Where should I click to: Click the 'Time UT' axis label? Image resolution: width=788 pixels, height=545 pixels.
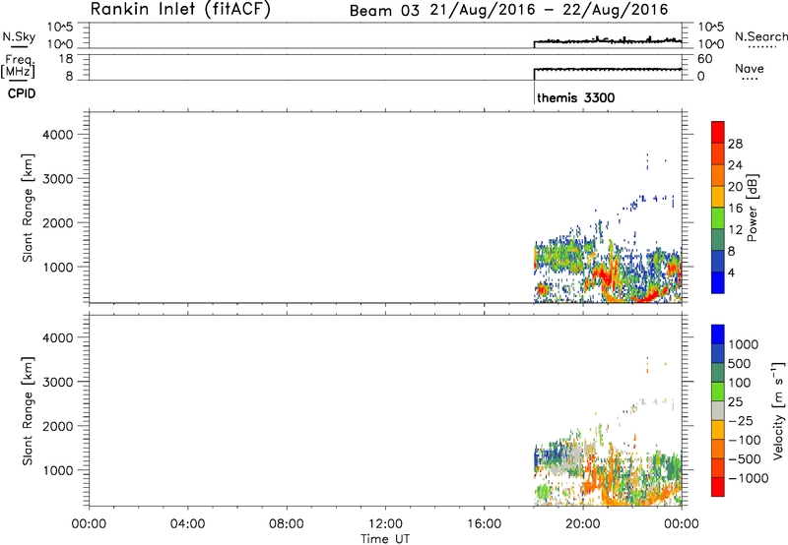point(385,538)
